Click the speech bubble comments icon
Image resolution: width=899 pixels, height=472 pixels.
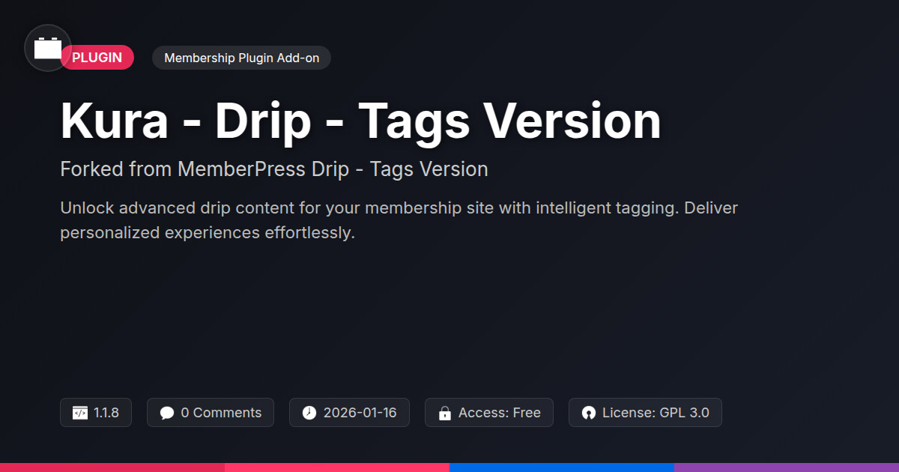tap(167, 413)
